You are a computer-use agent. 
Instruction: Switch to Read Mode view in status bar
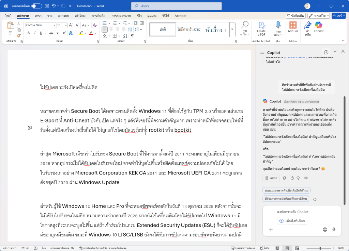click(277, 248)
